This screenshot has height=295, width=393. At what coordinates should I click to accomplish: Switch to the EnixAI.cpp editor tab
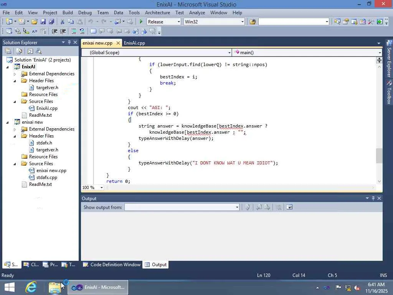[134, 43]
